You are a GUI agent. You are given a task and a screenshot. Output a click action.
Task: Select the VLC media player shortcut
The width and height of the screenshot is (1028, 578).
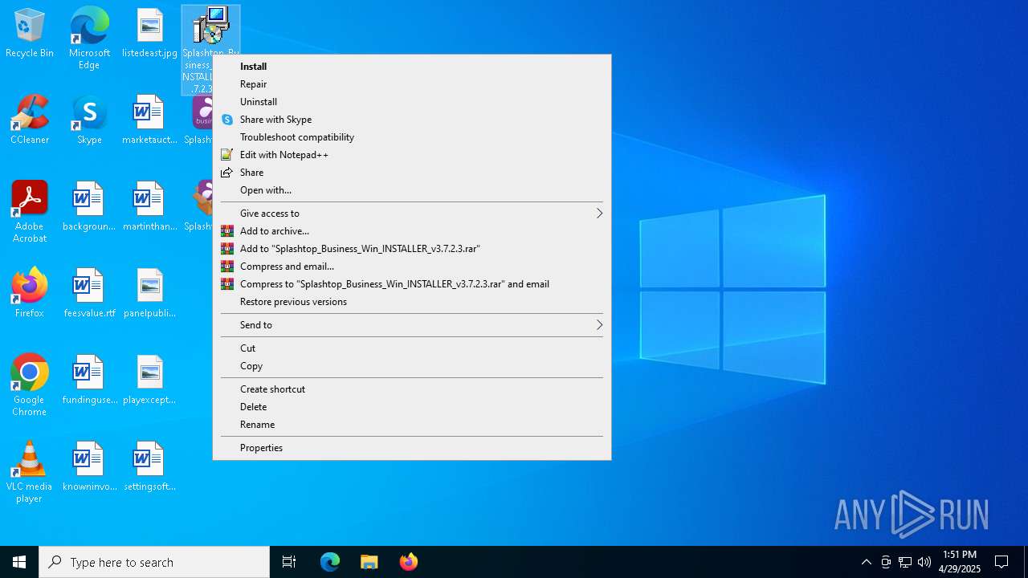pos(30,472)
